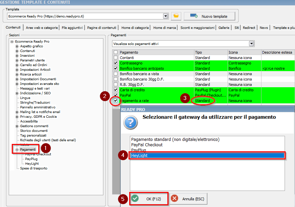Cancel with the Annulla (ESC) button
Image resolution: width=295 pixels, height=207 pixels.
[x=189, y=199]
